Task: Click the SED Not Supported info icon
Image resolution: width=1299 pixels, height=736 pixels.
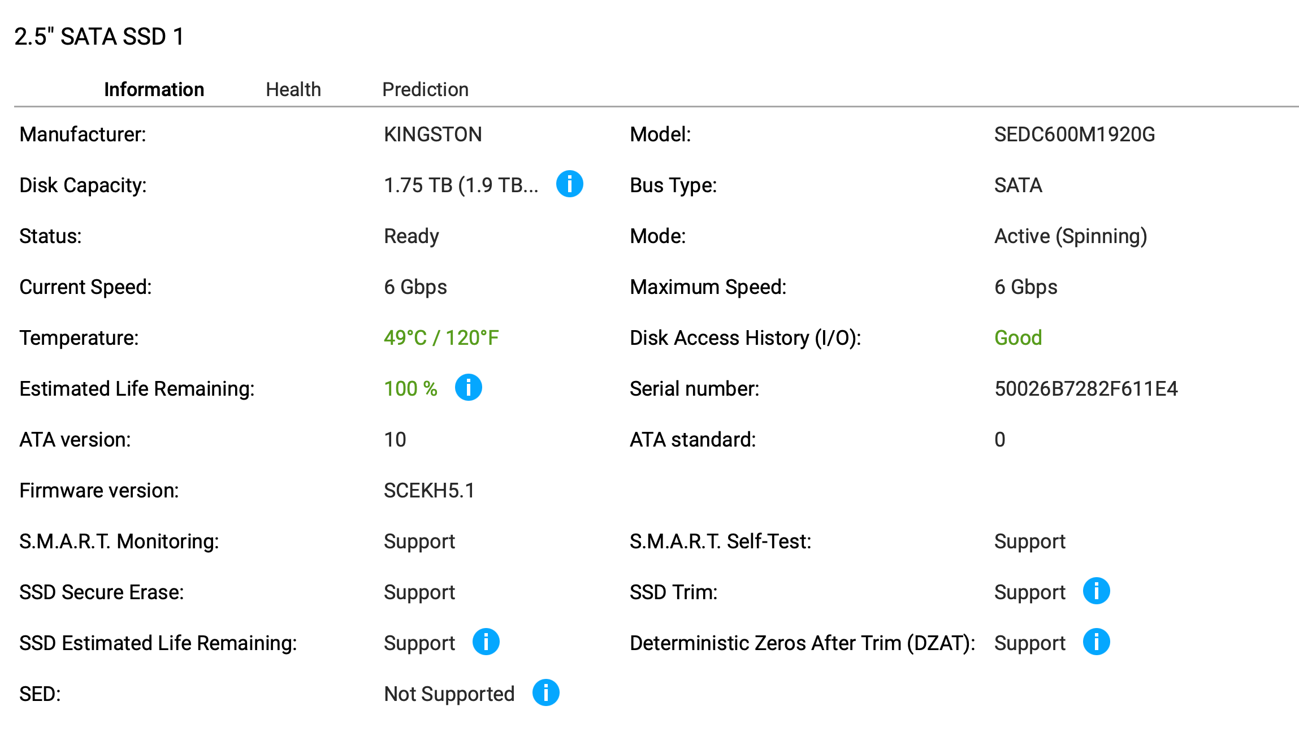Action: (545, 693)
